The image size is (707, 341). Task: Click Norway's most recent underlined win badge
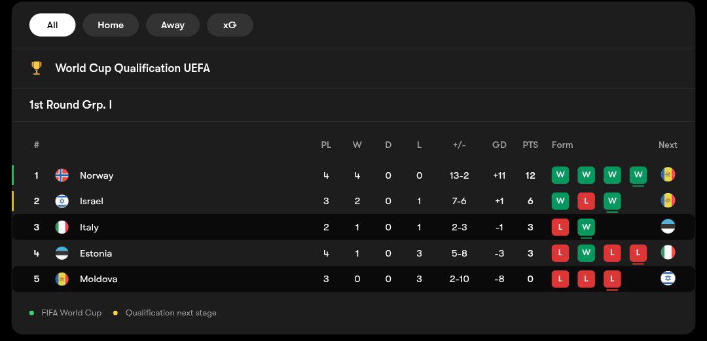[x=638, y=175]
